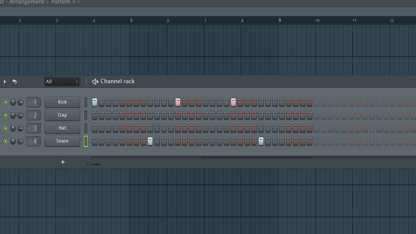Deselect the green Snare channel selector

pyautogui.click(x=86, y=141)
